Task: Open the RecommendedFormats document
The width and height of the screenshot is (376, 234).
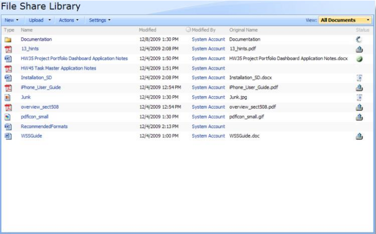Action: click(44, 127)
